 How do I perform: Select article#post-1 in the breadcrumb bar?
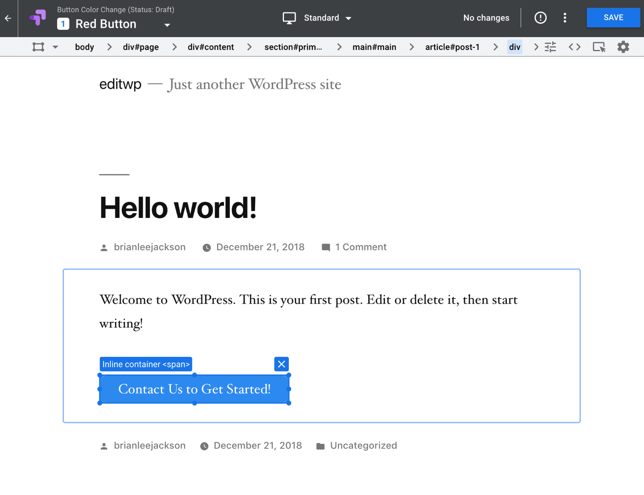[452, 47]
